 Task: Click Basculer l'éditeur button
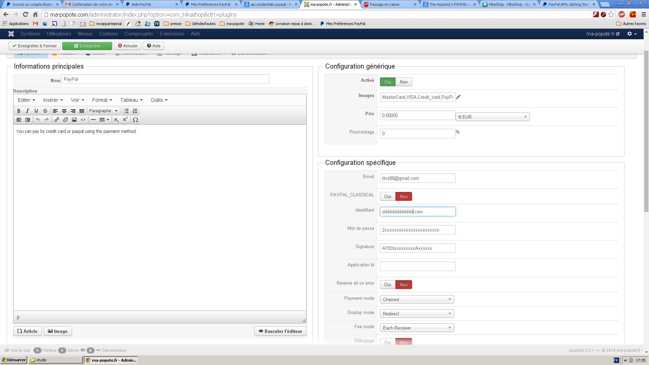click(x=280, y=331)
